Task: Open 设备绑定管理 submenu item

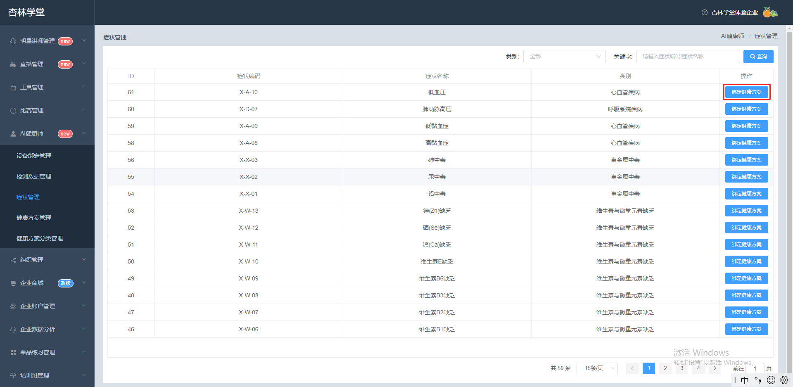Action: [34, 156]
